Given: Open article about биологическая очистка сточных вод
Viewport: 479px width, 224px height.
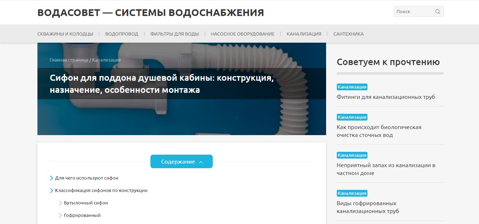Looking at the screenshot, I should pyautogui.click(x=379, y=131).
